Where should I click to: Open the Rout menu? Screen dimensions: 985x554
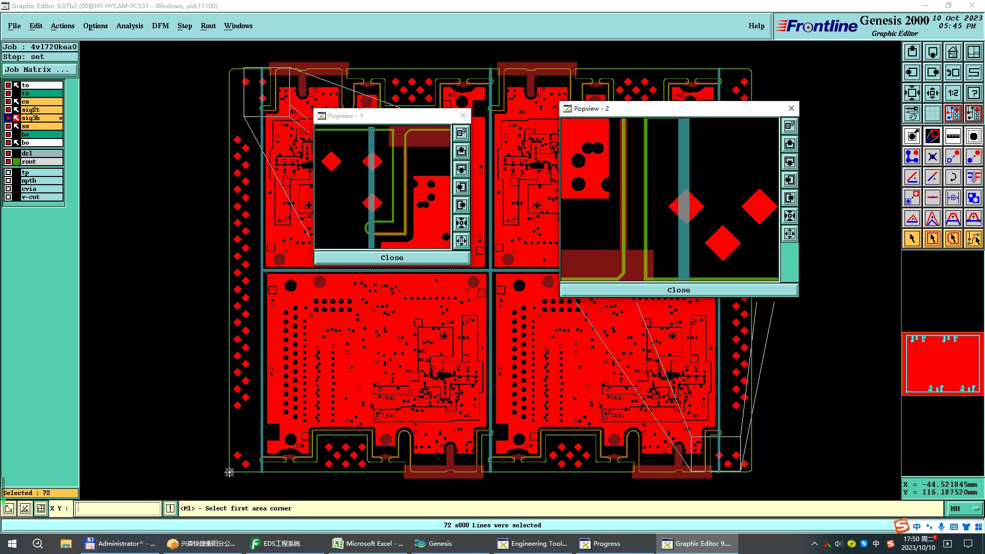click(x=208, y=26)
